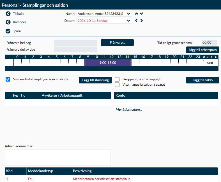
Task: Select the 9:00-15:00 purple shift block
Action: (108, 63)
